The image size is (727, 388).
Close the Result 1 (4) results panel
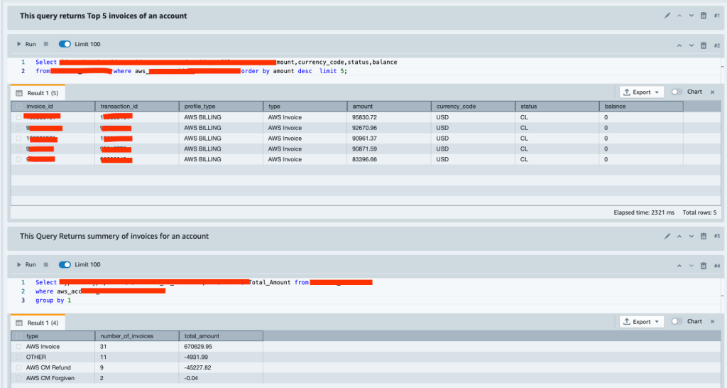(713, 321)
